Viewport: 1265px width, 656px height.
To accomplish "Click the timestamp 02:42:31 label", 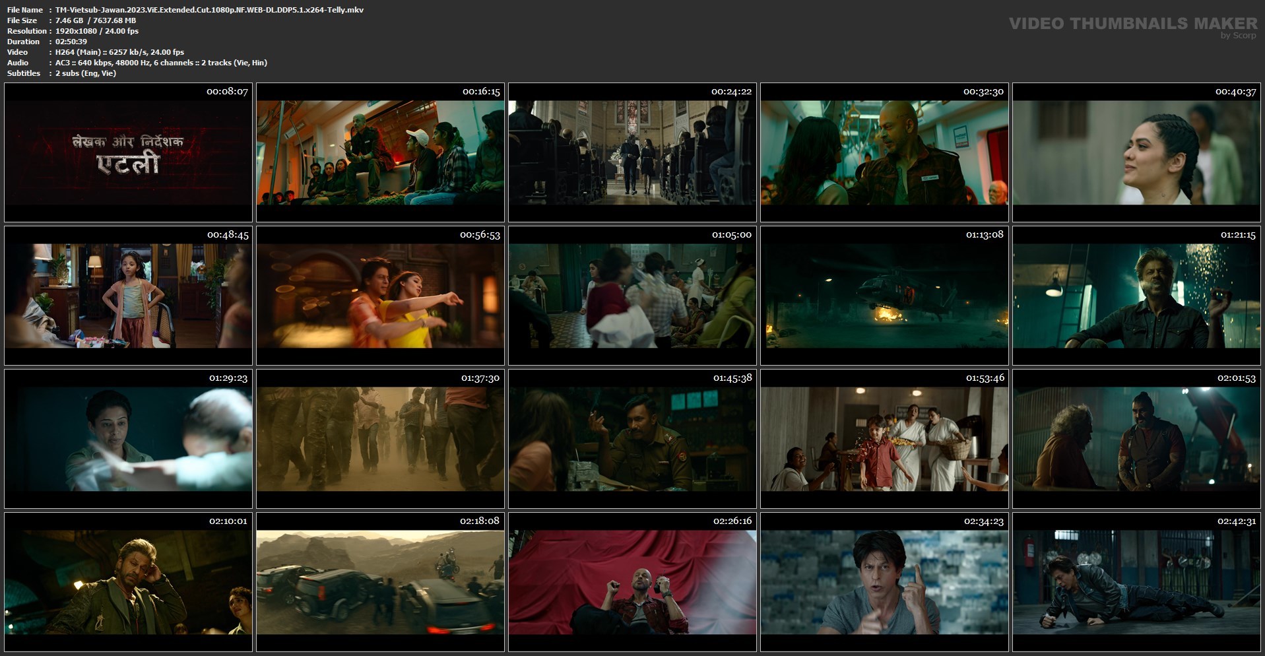I will point(1236,521).
